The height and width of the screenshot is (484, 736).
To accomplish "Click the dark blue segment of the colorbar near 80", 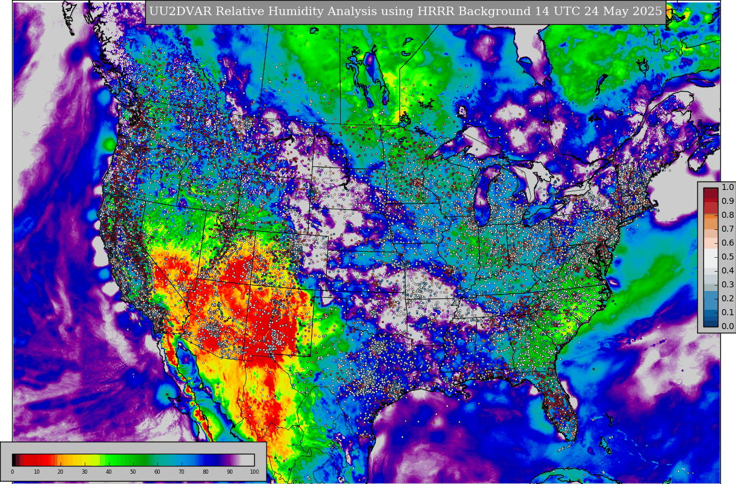I will pos(209,460).
